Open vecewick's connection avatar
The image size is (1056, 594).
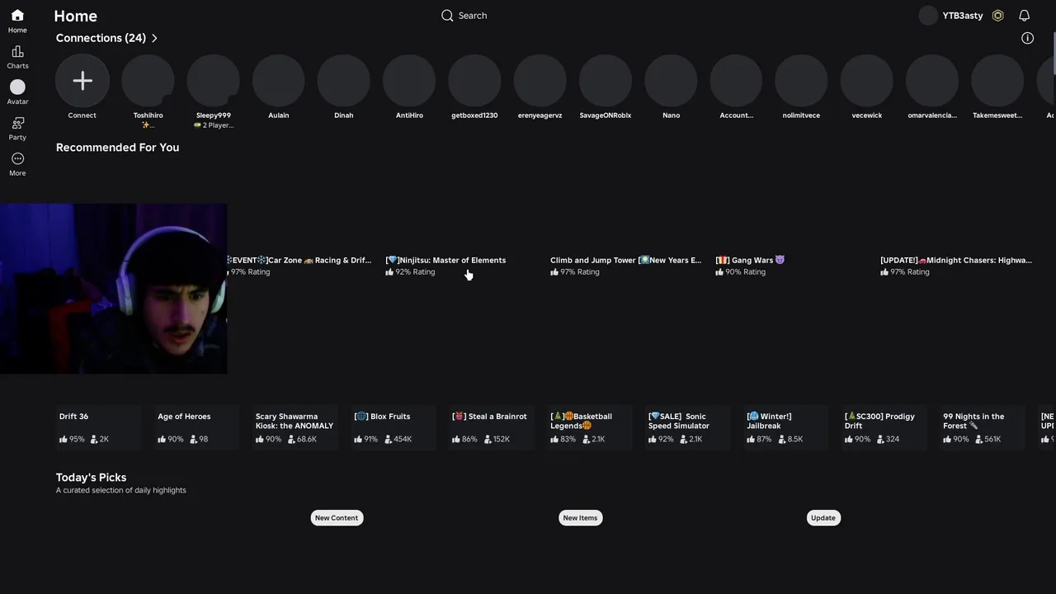867,81
